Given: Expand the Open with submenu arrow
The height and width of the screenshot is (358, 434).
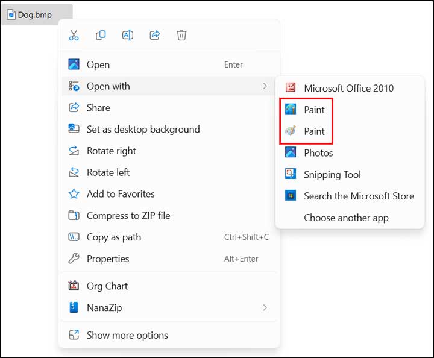Looking at the screenshot, I should coord(265,86).
